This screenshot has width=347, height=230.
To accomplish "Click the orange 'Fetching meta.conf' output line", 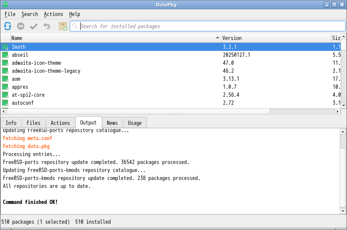I will tap(27, 138).
